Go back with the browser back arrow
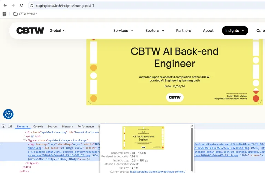265x173 pixels. point(5,6)
